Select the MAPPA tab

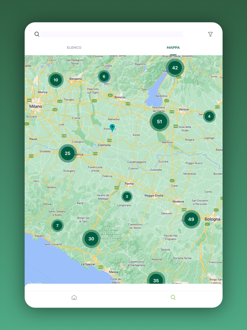point(173,48)
